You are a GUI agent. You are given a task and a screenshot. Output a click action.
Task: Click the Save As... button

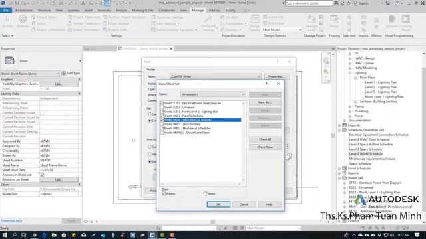pyautogui.click(x=265, y=102)
